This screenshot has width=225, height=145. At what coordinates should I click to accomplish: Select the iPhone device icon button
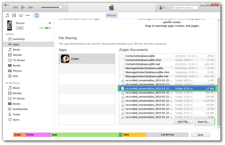click(x=37, y=15)
